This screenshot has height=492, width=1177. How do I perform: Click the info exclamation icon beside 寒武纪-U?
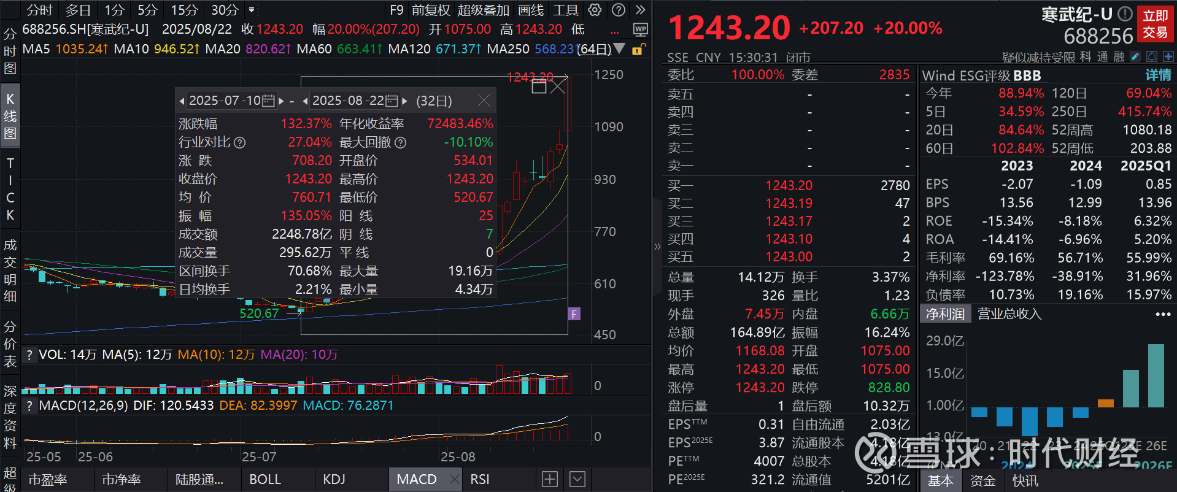[x=1124, y=13]
